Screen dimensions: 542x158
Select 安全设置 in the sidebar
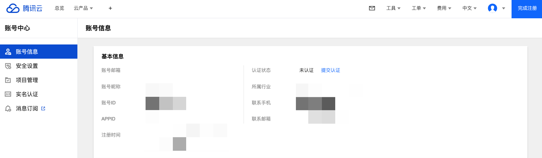pyautogui.click(x=27, y=66)
